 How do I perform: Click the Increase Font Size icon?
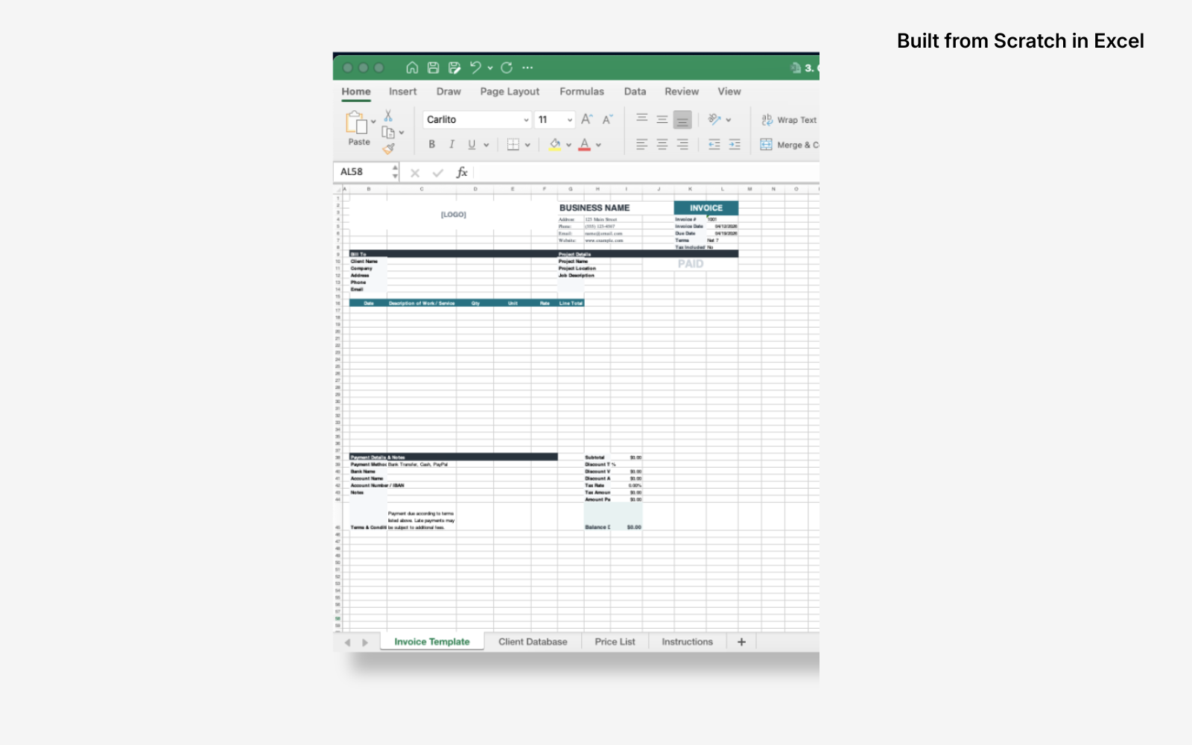click(x=587, y=118)
